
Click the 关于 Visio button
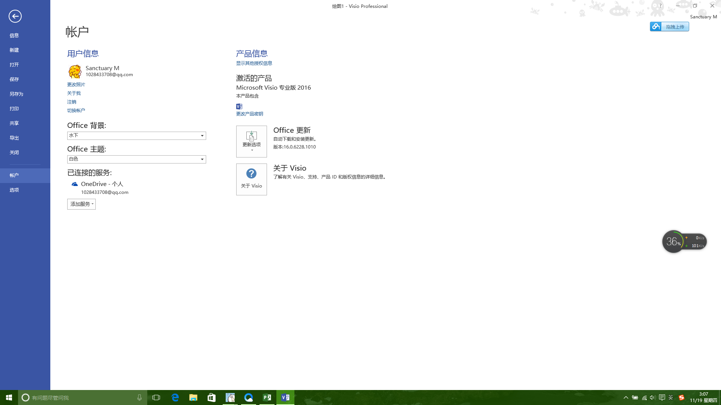(252, 179)
